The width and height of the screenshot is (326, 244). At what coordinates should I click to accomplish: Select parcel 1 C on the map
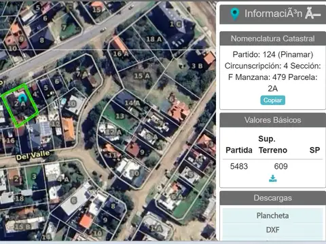[175, 24]
